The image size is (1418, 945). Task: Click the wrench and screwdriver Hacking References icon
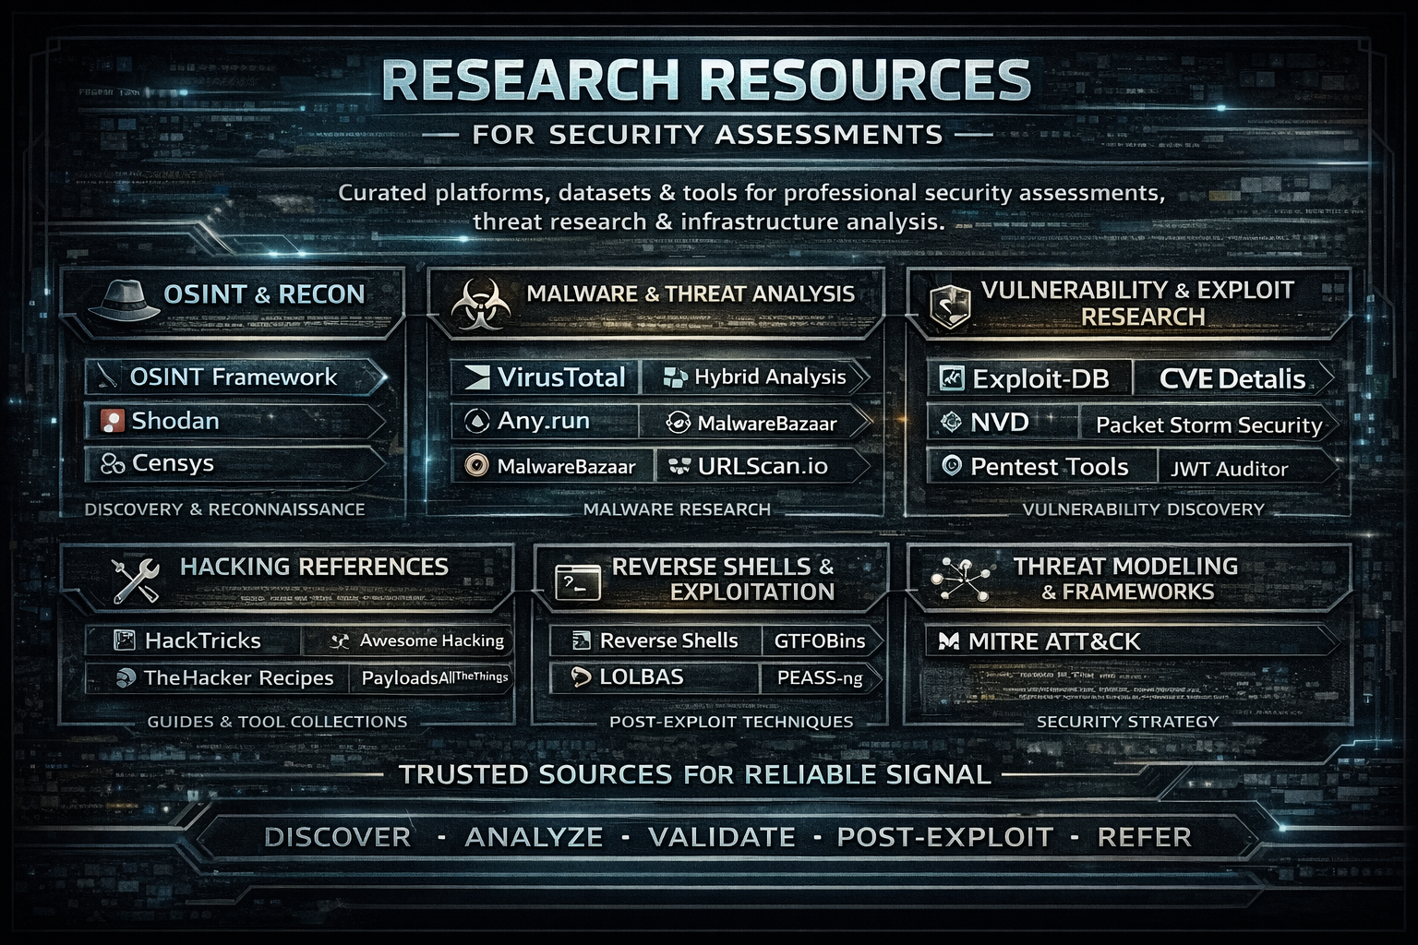click(135, 580)
